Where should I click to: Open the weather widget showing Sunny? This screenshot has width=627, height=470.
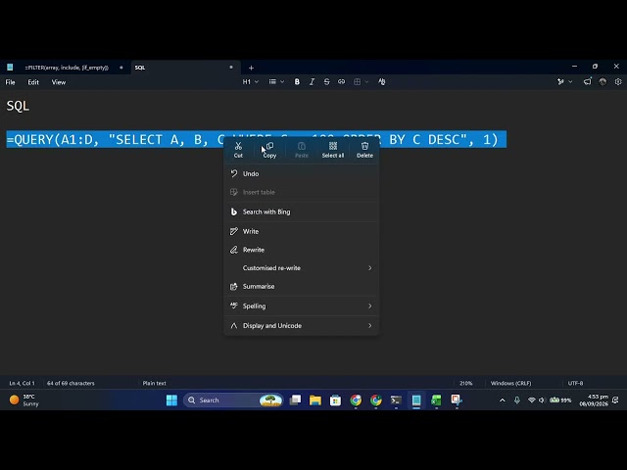click(x=24, y=400)
